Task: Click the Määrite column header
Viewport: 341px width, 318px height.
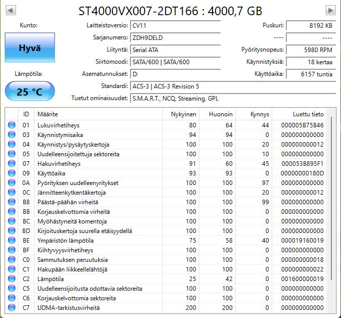Action: 98,114
